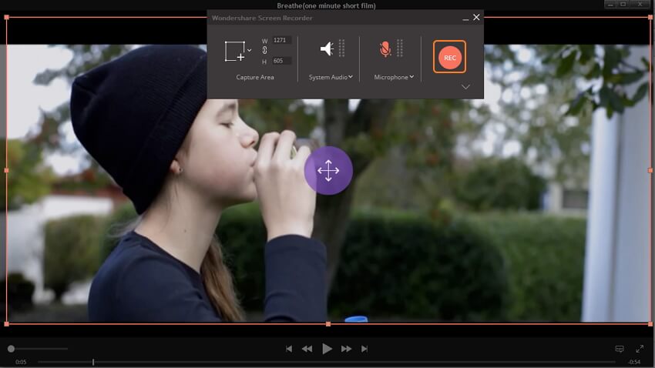Toggle the aspect ratio lock link icon
The height and width of the screenshot is (368, 655).
pyautogui.click(x=264, y=50)
